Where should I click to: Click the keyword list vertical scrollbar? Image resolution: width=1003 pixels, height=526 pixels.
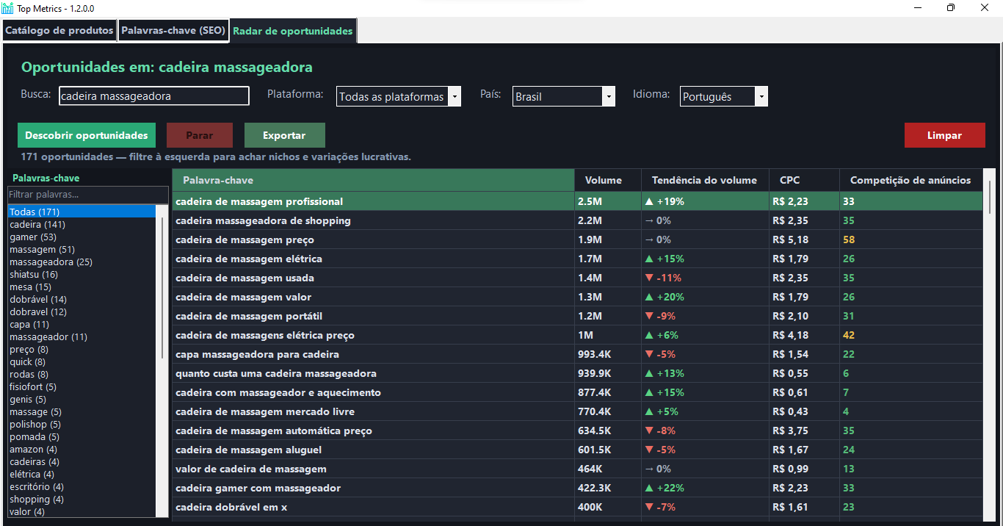[163, 287]
